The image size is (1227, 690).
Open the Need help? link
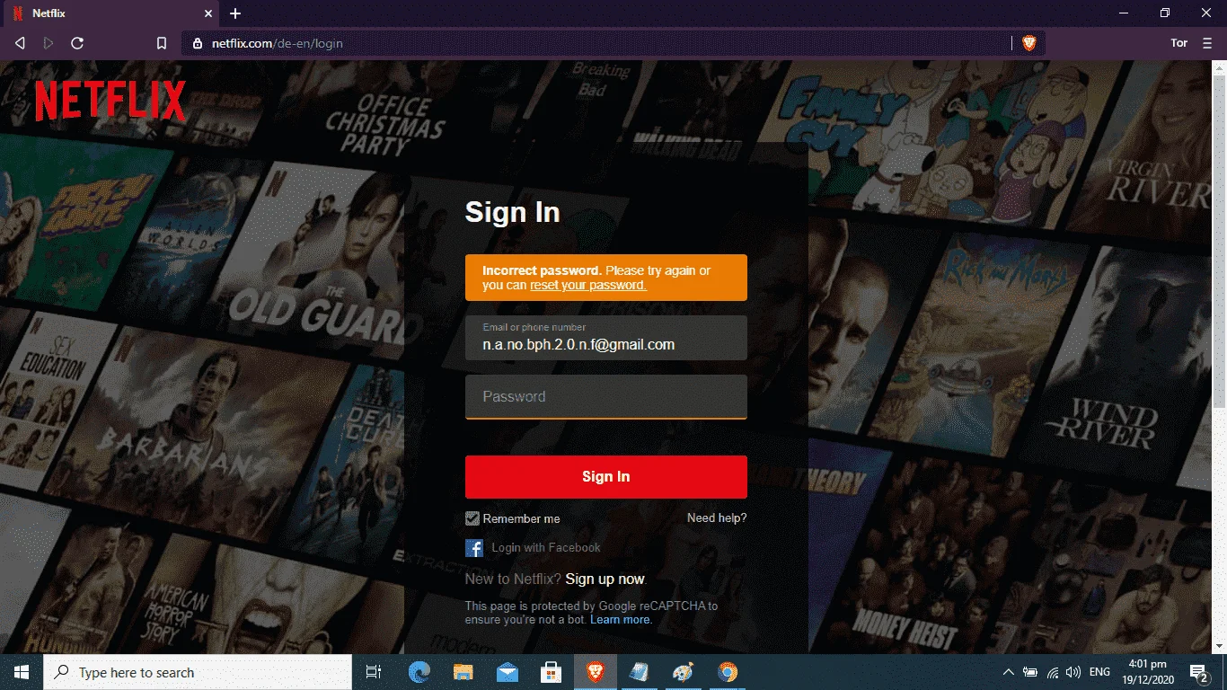[x=717, y=518]
